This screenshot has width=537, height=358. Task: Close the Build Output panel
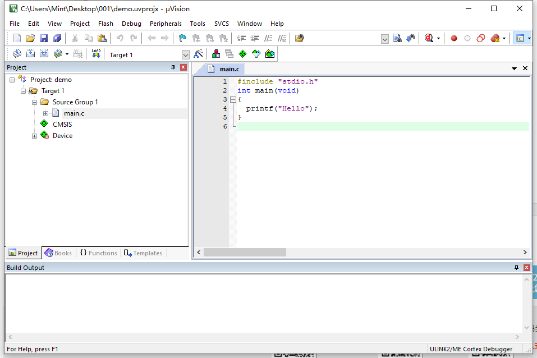527,268
